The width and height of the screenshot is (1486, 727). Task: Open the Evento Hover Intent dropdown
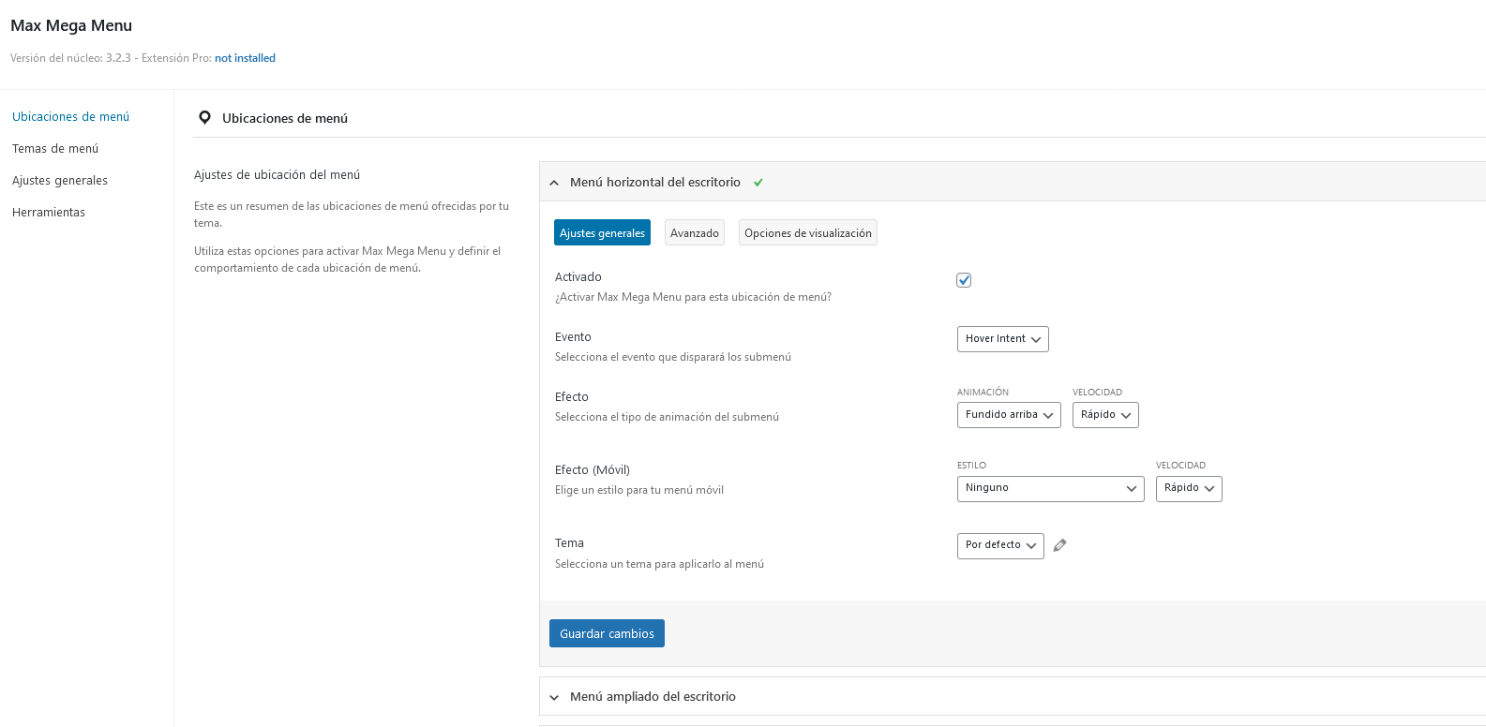[x=1002, y=339]
